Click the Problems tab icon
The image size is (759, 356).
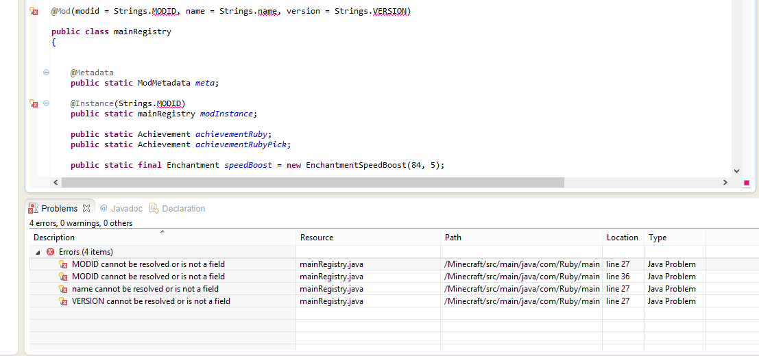[34, 208]
